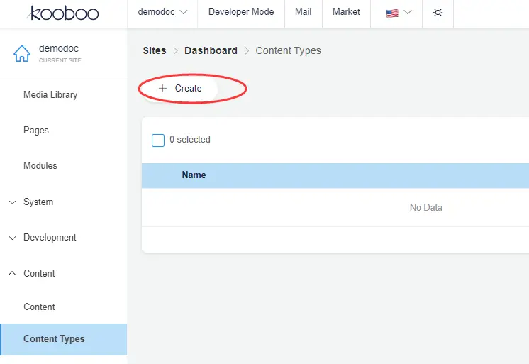Click the home icon beside demodoc
Image resolution: width=529 pixels, height=364 pixels.
click(x=23, y=54)
